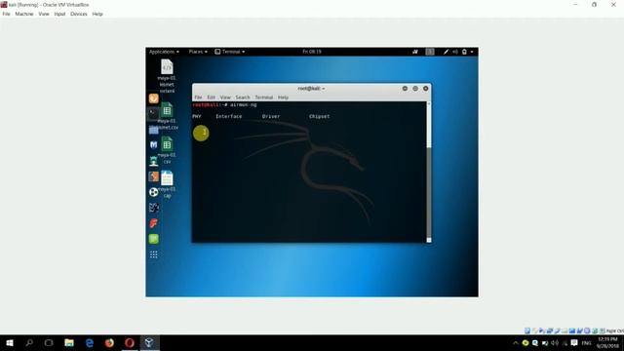
Task: Open terminal File menu
Action: tap(198, 97)
